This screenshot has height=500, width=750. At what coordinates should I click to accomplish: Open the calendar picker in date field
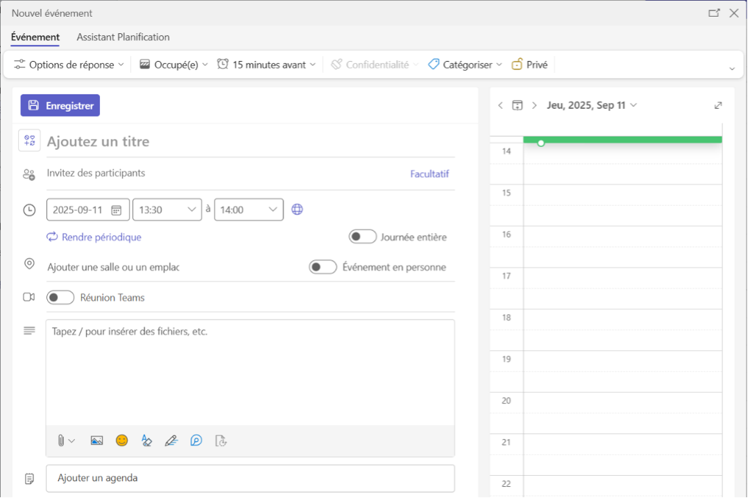pyautogui.click(x=117, y=210)
